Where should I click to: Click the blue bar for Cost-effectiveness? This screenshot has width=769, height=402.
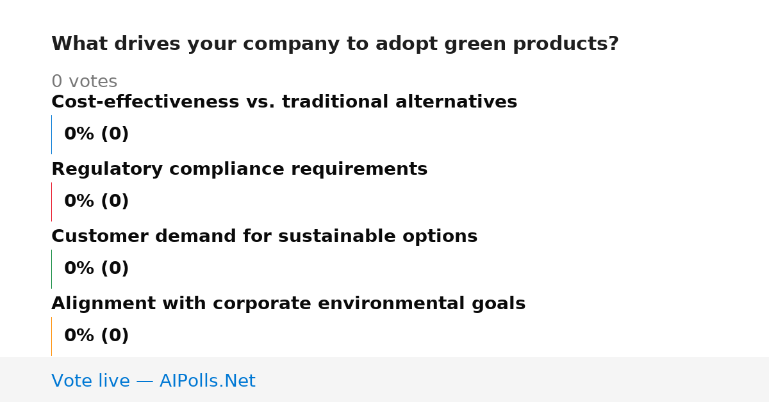(51, 134)
